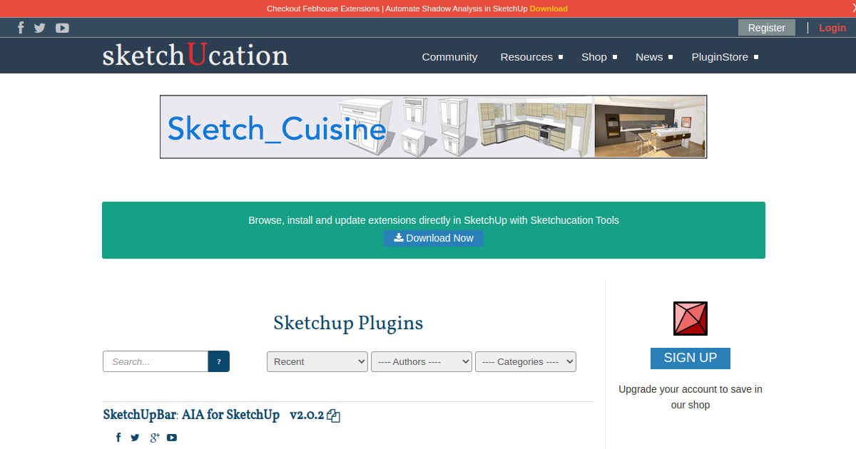Open the SketchUpBar: AIA for SketchUp plugin
Screen dimensions: 856x449
(191, 415)
